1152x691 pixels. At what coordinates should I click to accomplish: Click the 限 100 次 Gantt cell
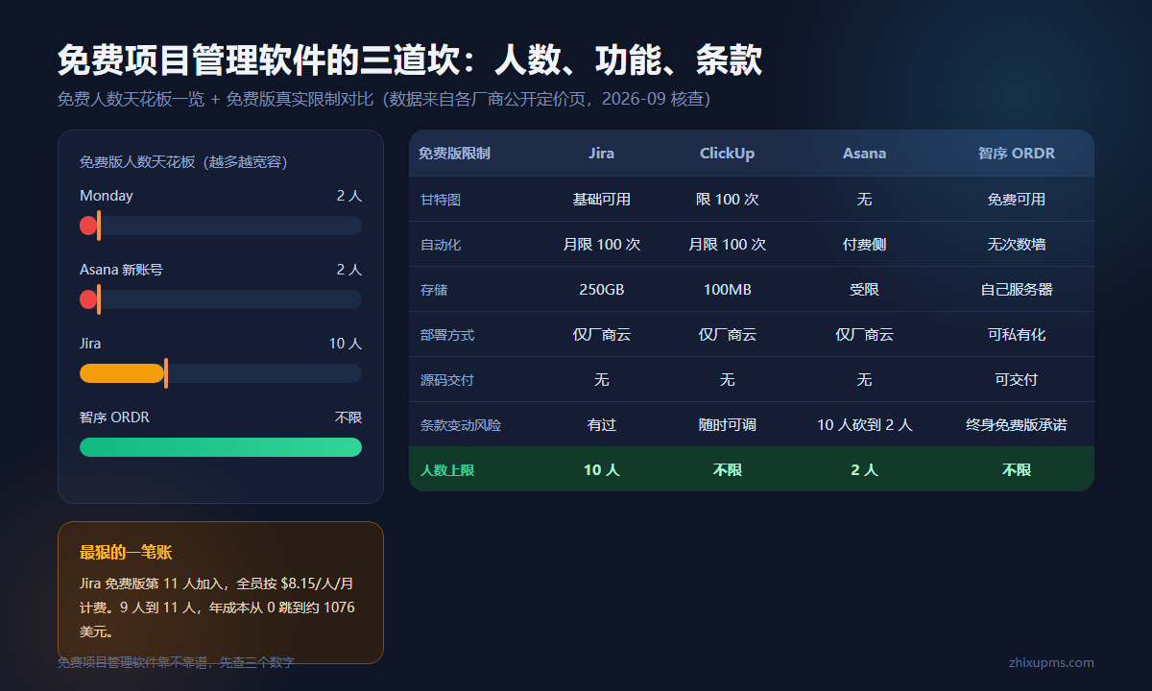(x=728, y=200)
